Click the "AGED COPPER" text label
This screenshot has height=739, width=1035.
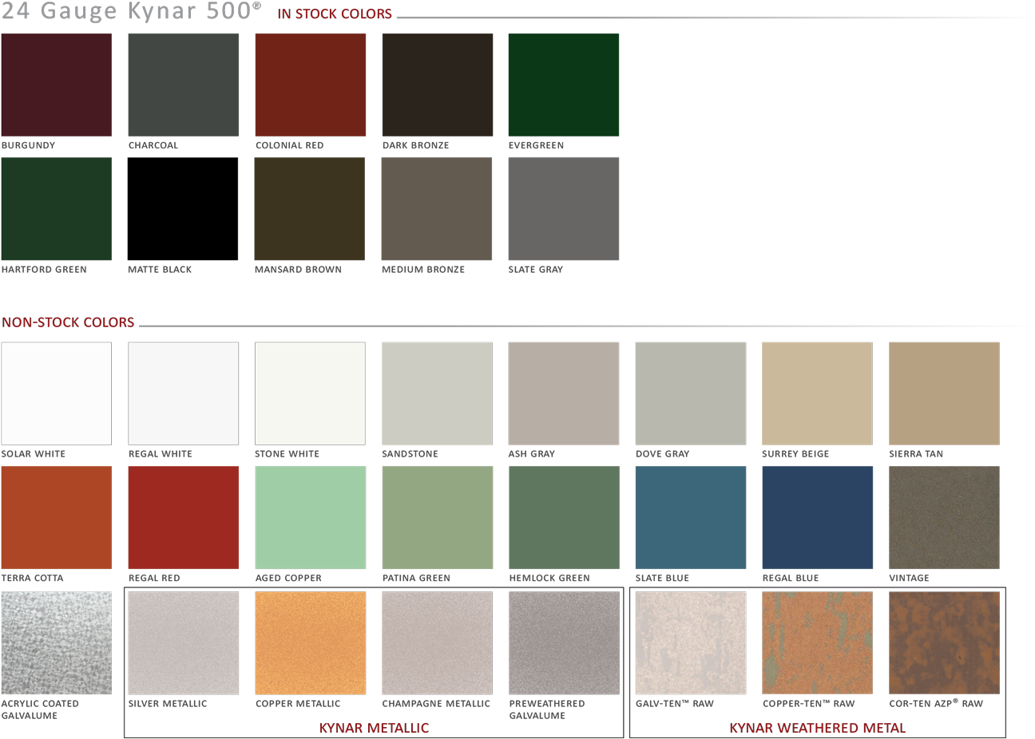288,578
